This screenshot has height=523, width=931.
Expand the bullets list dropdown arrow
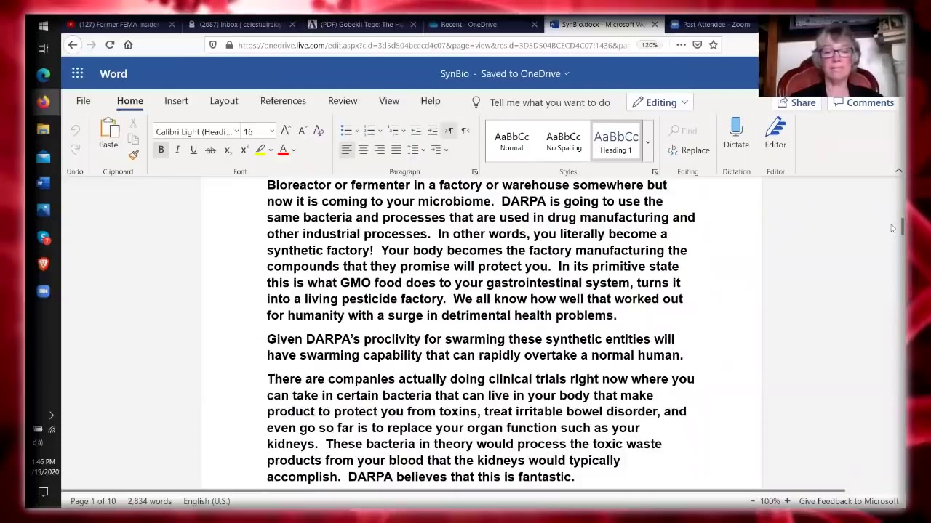pos(357,131)
